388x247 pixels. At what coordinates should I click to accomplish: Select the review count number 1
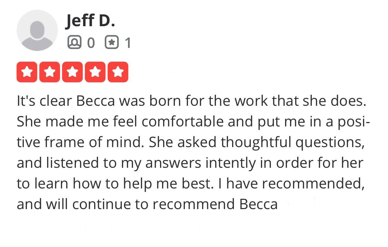tap(128, 43)
